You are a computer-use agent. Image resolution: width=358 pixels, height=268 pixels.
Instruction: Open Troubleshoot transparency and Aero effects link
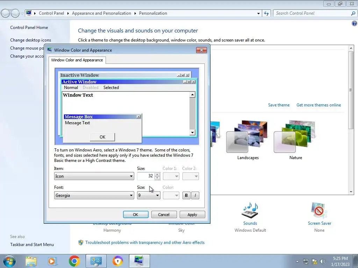(145, 243)
